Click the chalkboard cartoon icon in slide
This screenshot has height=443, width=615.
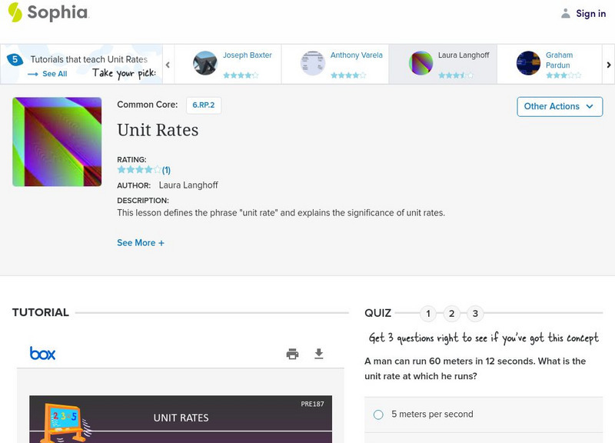tap(67, 423)
